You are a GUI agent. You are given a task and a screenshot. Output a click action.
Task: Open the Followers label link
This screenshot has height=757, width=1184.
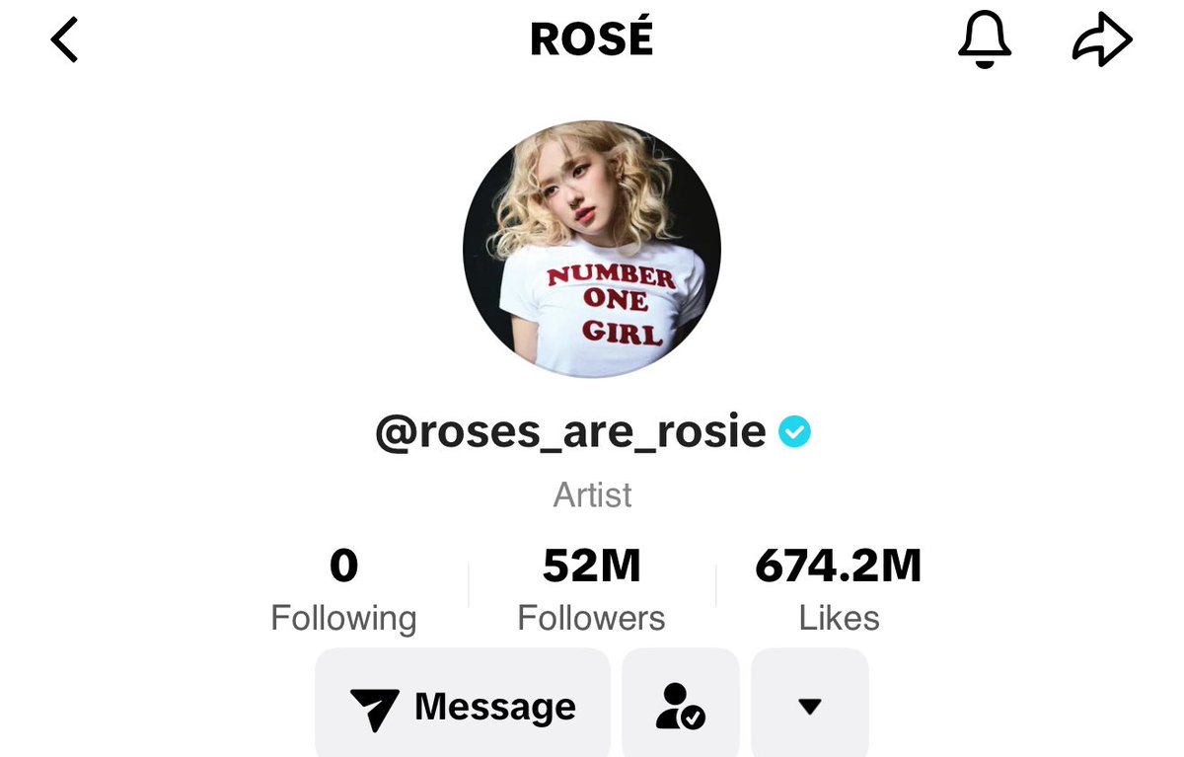pos(592,618)
